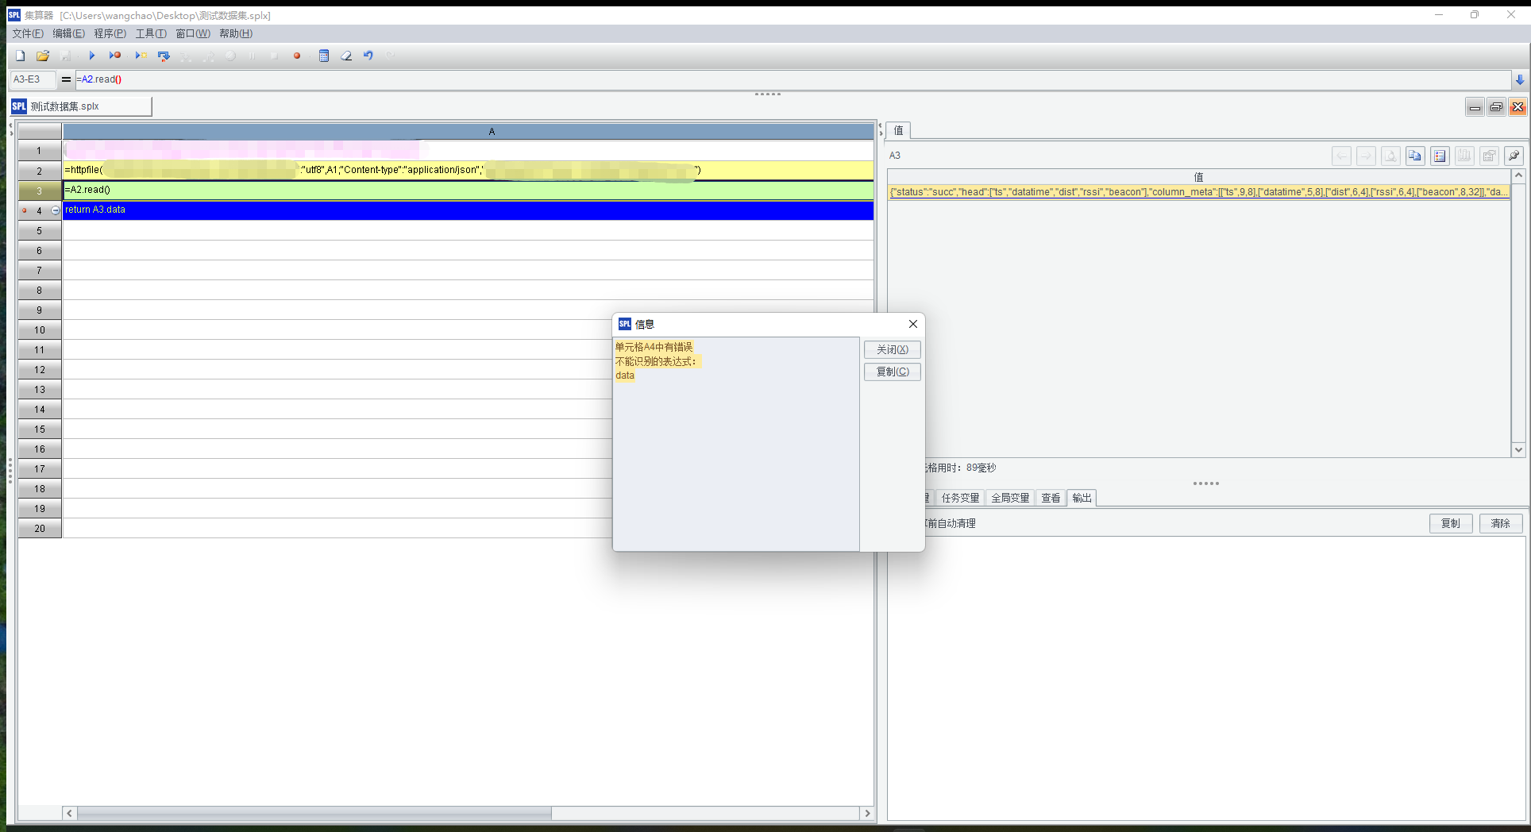Open a file with the folder icon

43,56
